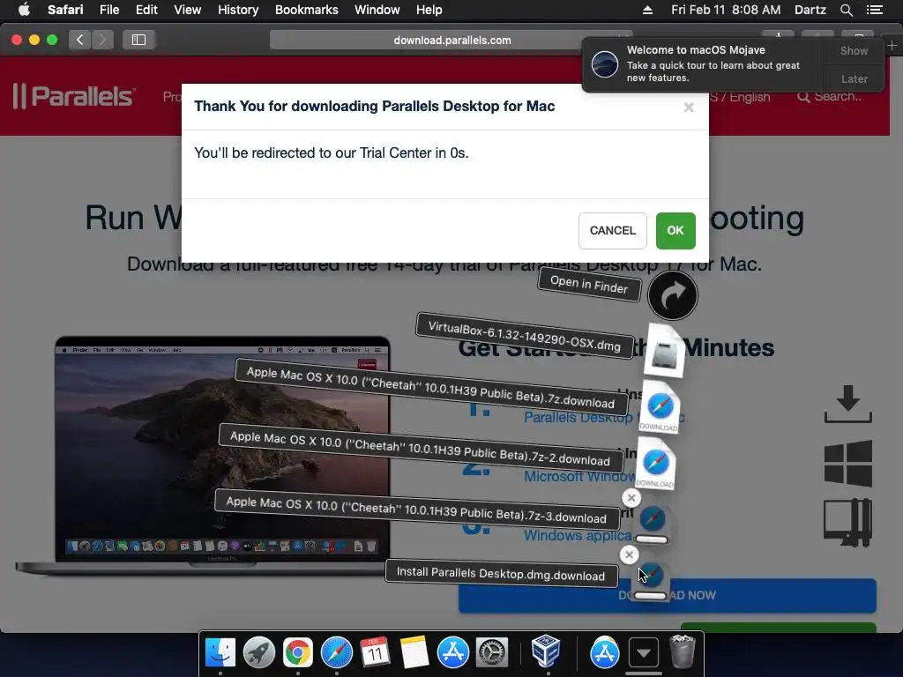The width and height of the screenshot is (903, 677).
Task: Click the Dartz user name in menu bar
Action: pos(810,10)
